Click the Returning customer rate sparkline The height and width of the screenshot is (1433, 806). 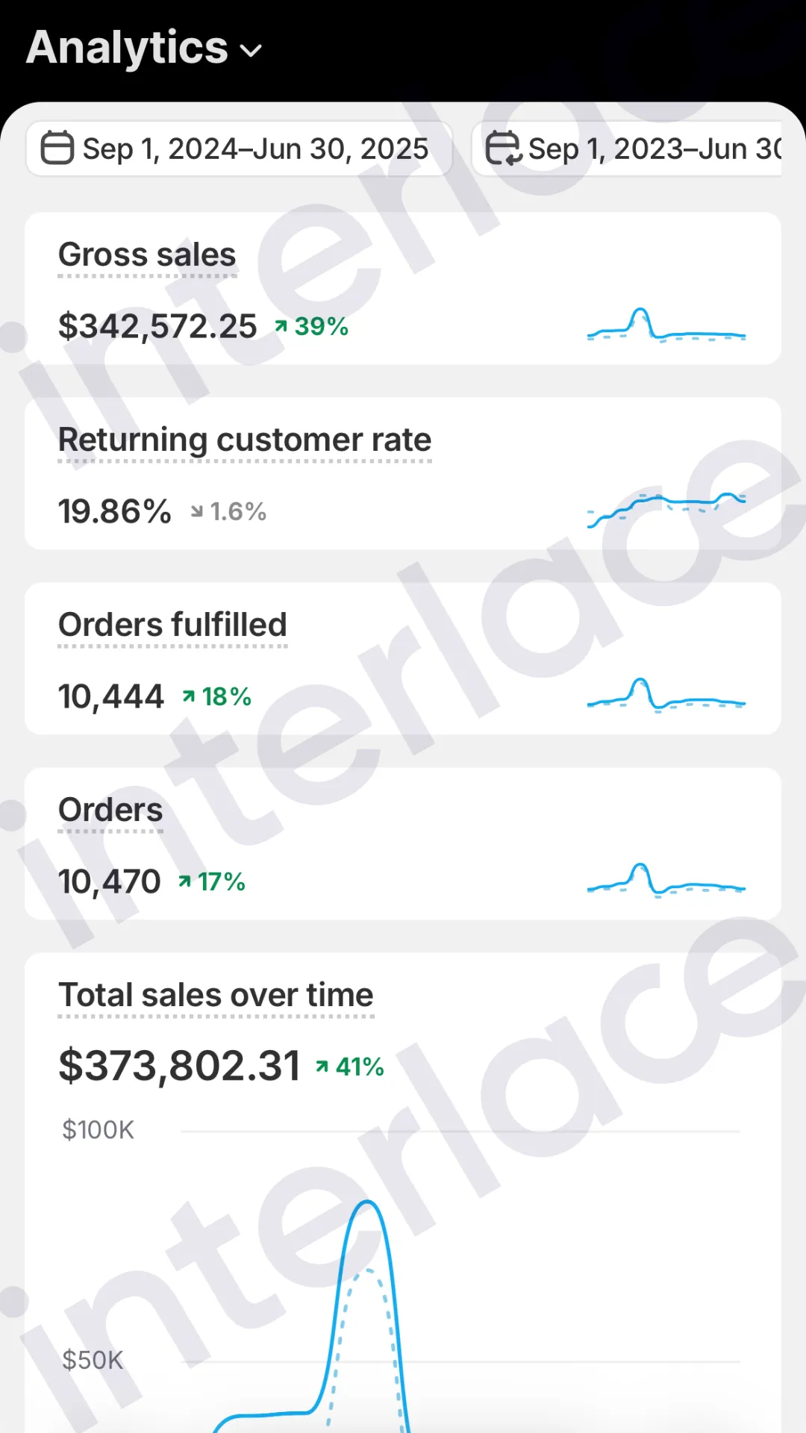666,508
